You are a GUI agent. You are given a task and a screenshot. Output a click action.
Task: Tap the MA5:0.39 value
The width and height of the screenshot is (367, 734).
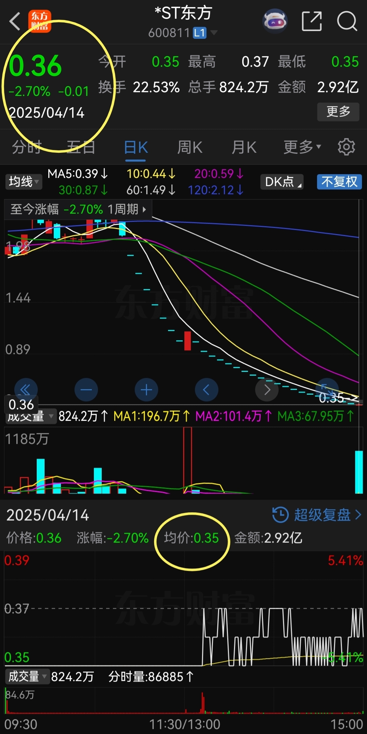pyautogui.click(x=78, y=174)
